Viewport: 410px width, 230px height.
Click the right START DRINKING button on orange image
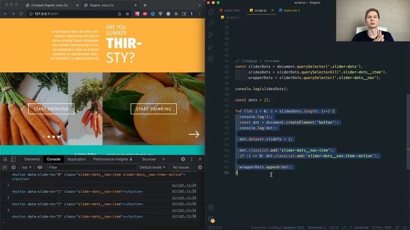click(154, 109)
